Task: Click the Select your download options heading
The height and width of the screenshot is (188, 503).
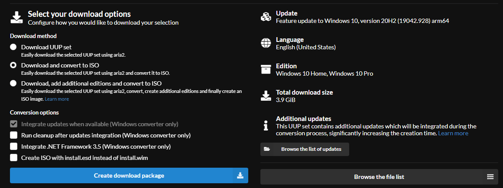Action: pyautogui.click(x=79, y=14)
